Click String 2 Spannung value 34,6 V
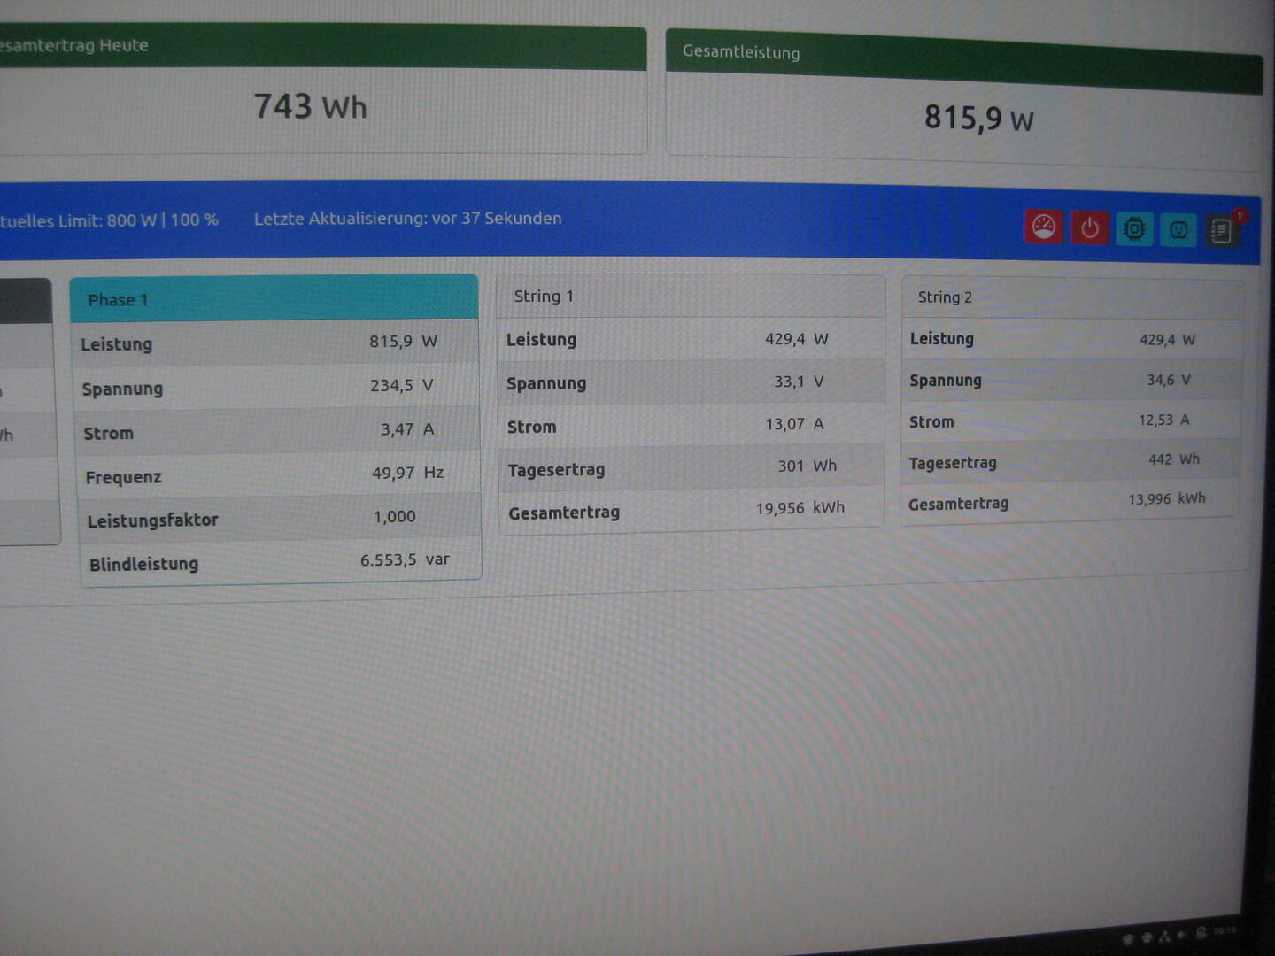Image resolution: width=1275 pixels, height=956 pixels. 1169,380
